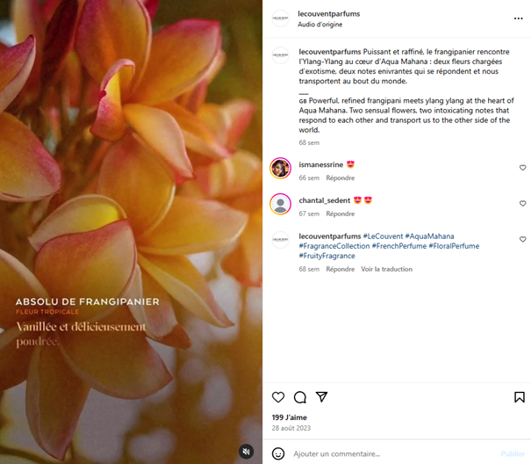View ismanessrine's profile avatar
The width and height of the screenshot is (531, 464).
[x=280, y=168]
